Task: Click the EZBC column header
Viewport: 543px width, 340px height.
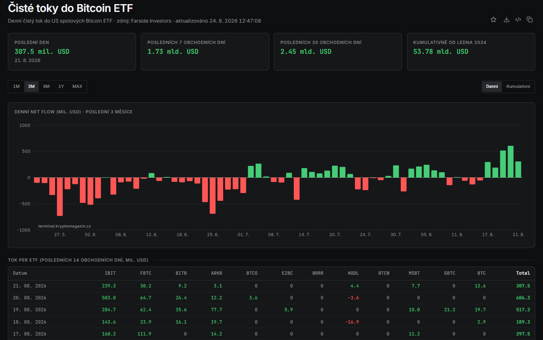Action: pyautogui.click(x=288, y=273)
